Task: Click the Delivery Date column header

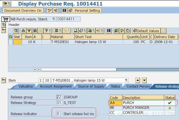Action: point(166,37)
